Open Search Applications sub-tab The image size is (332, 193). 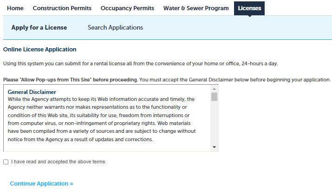pyautogui.click(x=115, y=27)
